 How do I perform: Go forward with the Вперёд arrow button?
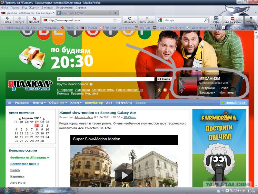point(20,20)
